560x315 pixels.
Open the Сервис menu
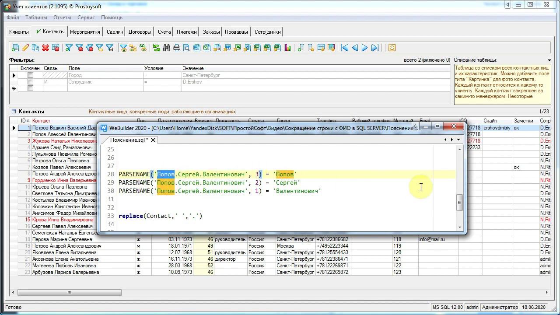(86, 17)
